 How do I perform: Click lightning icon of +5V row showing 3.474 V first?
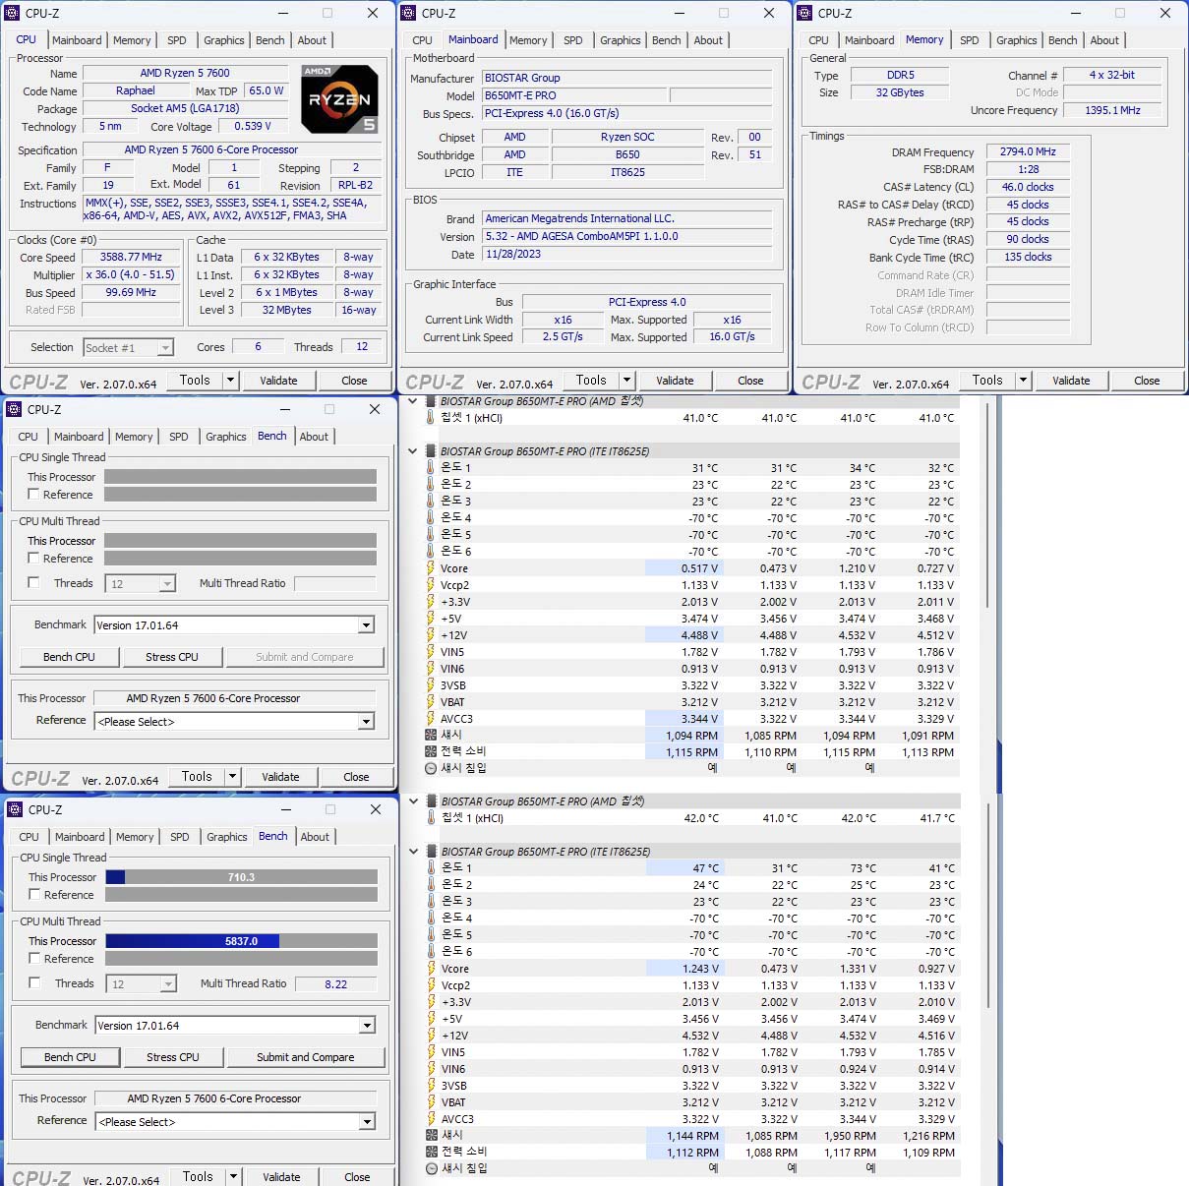pyautogui.click(x=430, y=619)
